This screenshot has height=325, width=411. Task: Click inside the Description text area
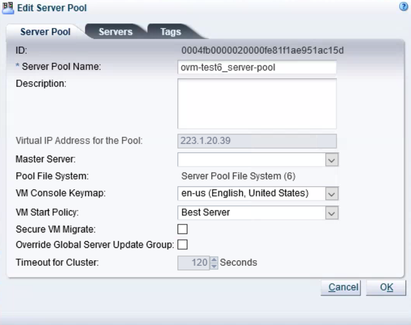click(257, 104)
